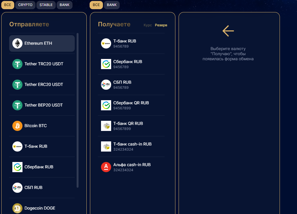This screenshot has height=214, width=297.
Task: Click the red Альфа cash-in icon
Action: click(x=106, y=167)
